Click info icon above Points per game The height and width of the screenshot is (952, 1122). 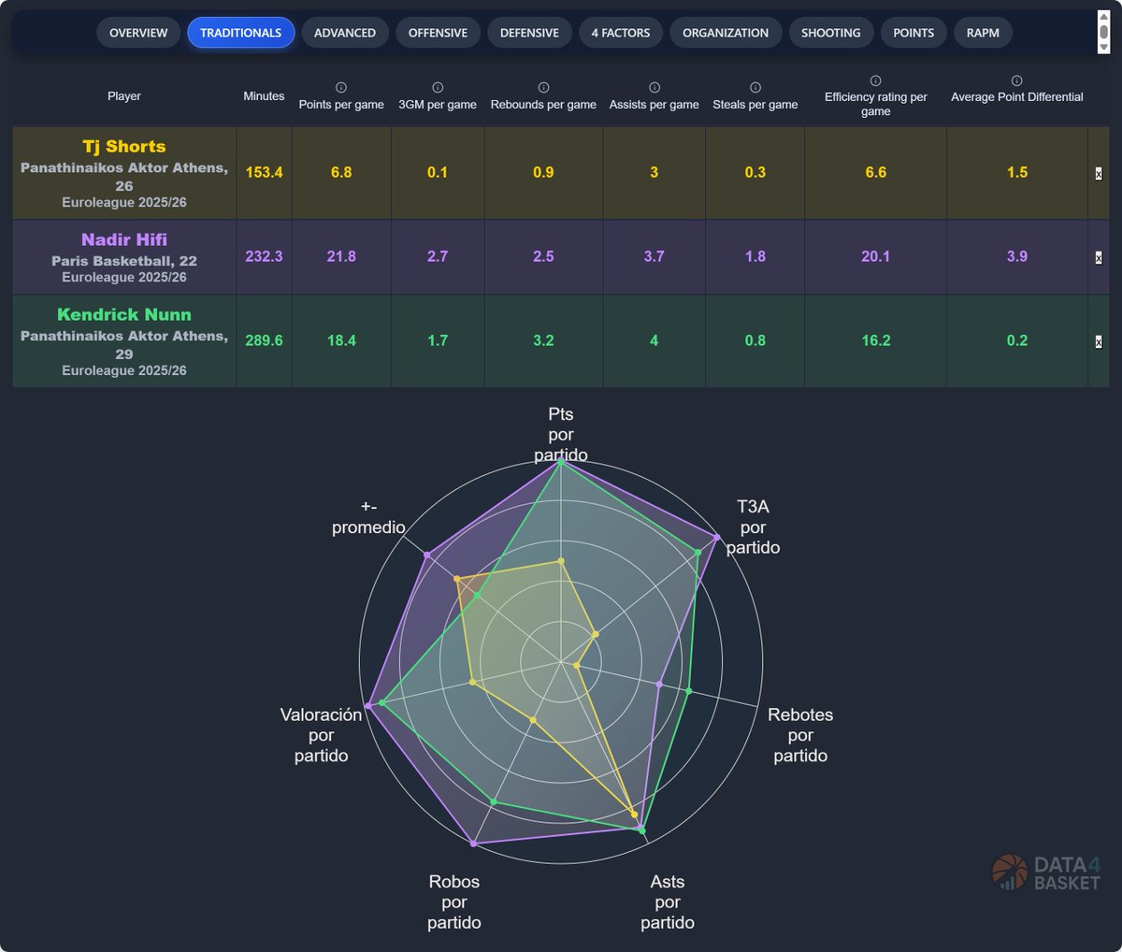pyautogui.click(x=341, y=87)
